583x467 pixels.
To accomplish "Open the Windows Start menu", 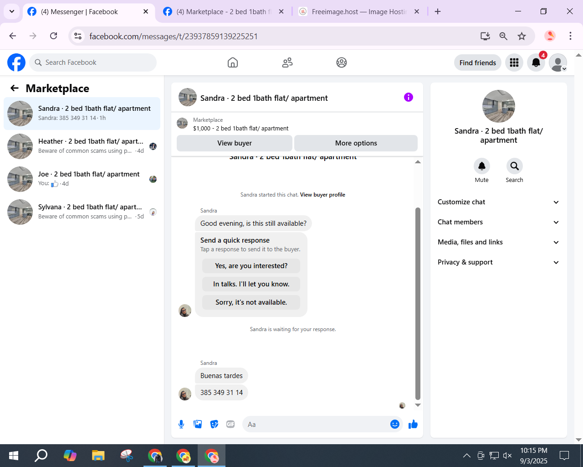I will [x=14, y=456].
